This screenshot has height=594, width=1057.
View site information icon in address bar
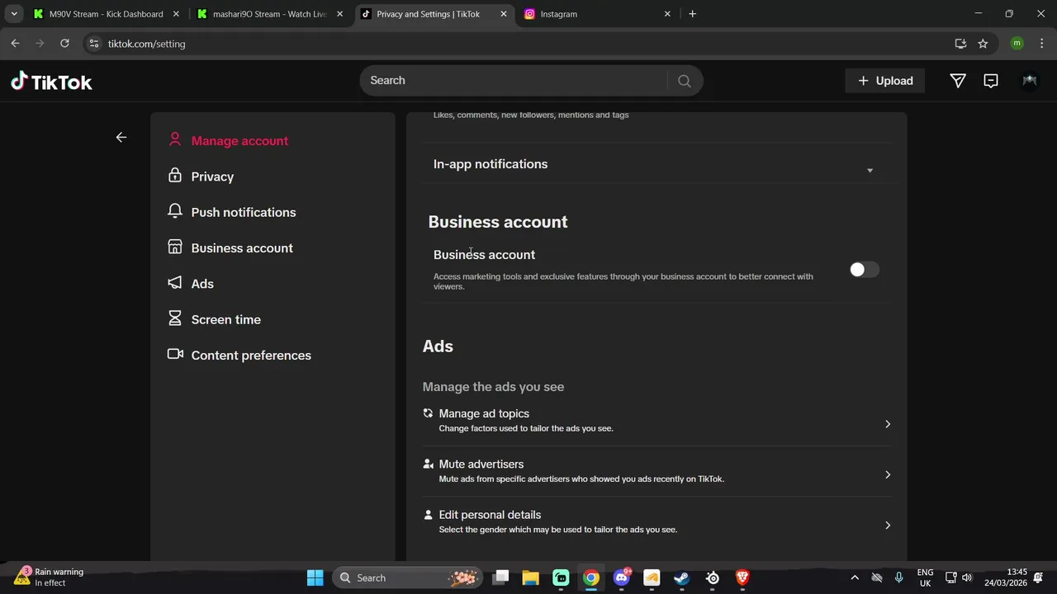pyautogui.click(x=94, y=44)
